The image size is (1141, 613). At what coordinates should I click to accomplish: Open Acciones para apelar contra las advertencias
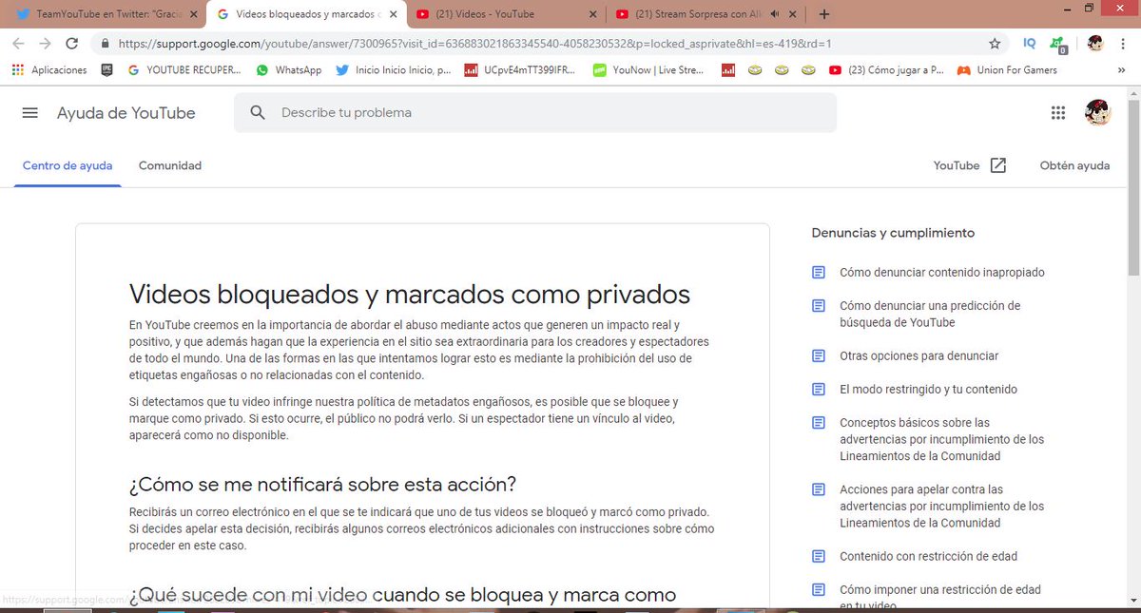pos(941,506)
